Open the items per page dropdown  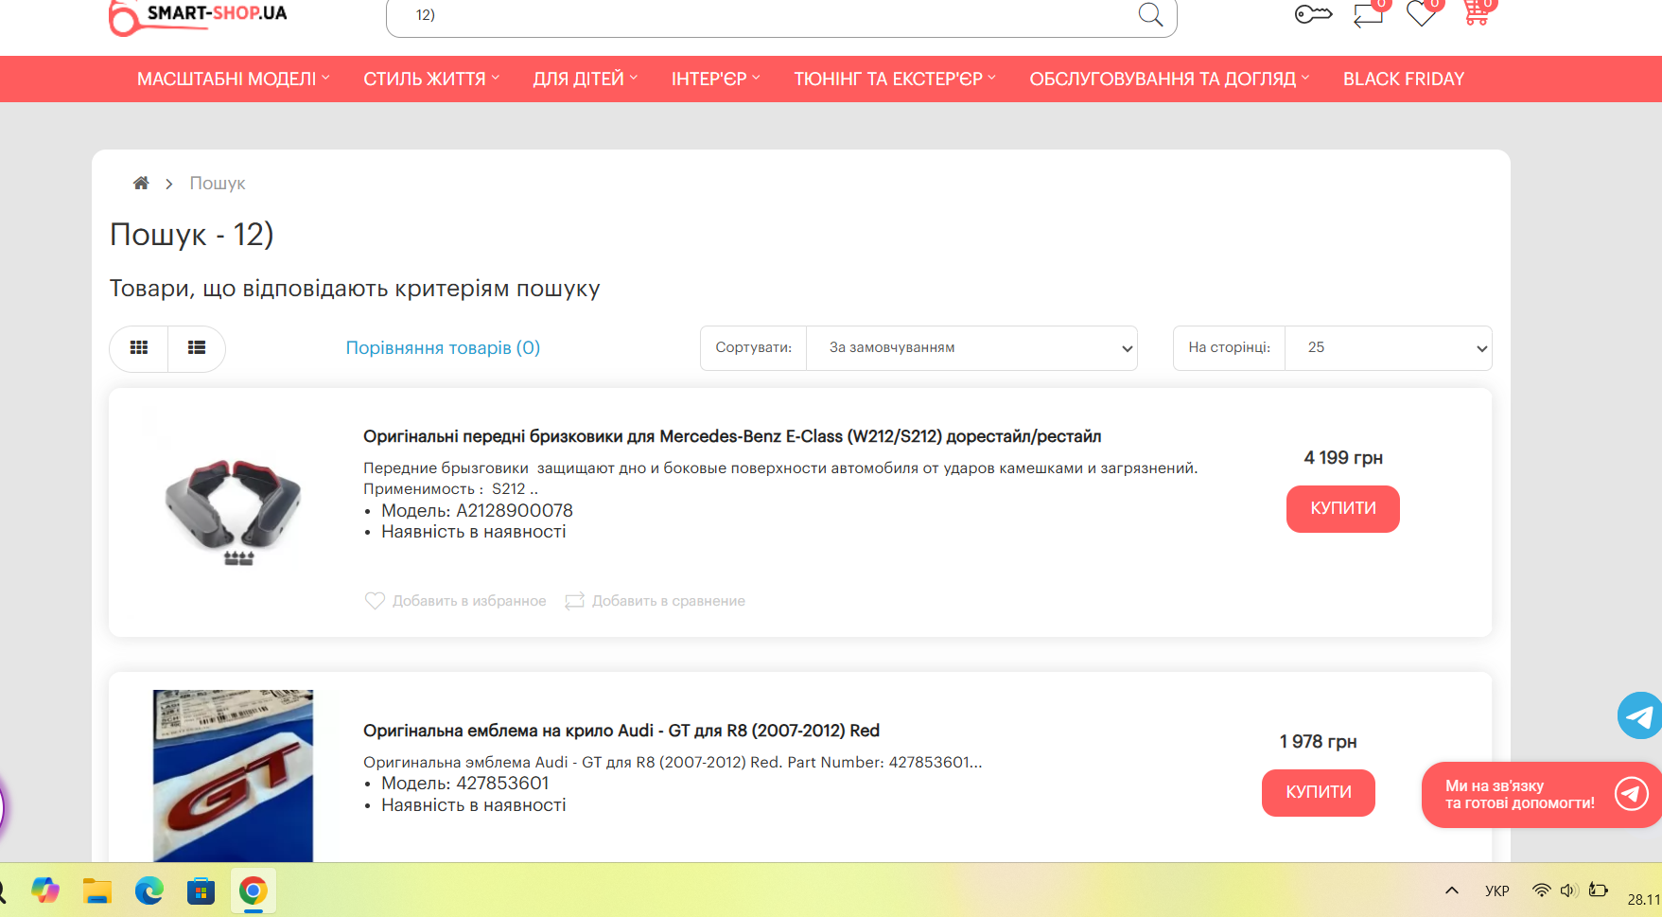[1388, 348]
